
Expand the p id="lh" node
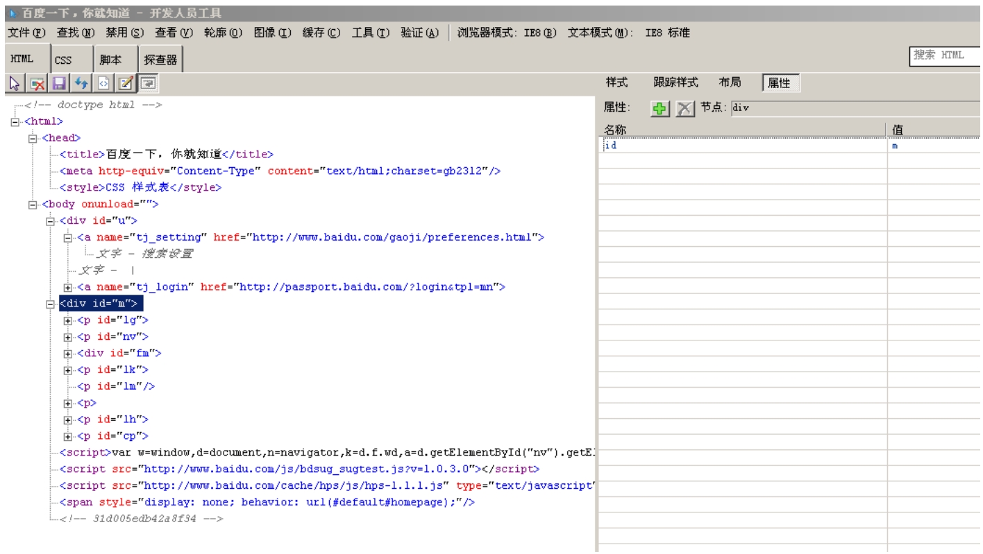[67, 420]
